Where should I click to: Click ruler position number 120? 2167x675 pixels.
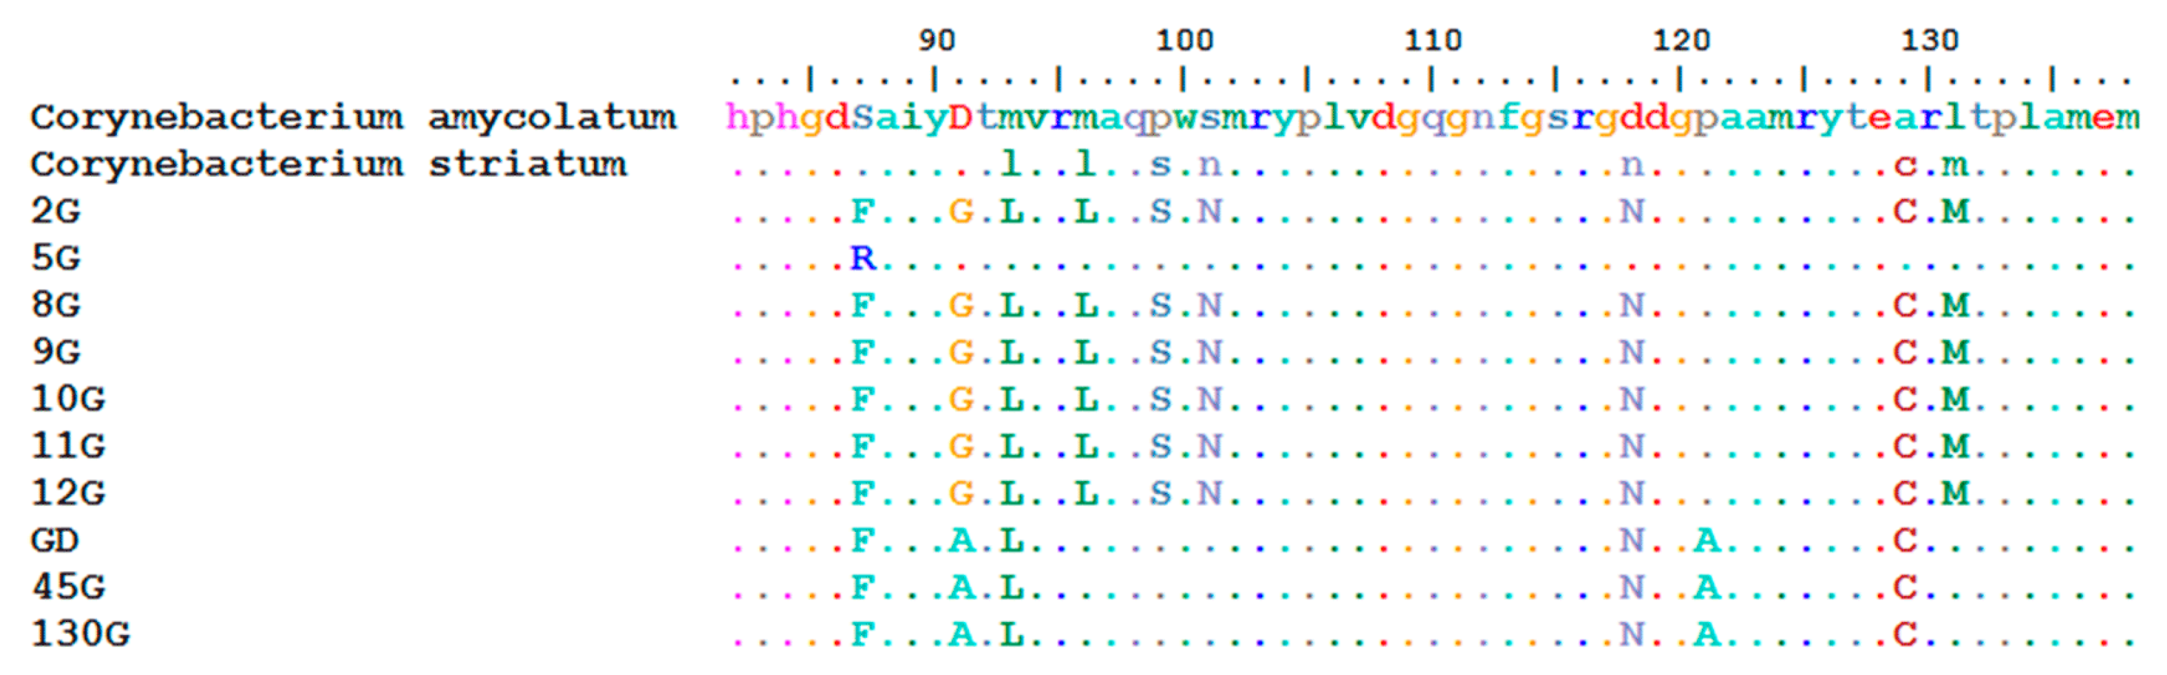(x=1682, y=41)
